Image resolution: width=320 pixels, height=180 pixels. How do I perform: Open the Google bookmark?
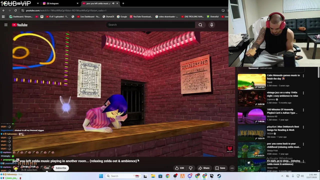coord(122,17)
